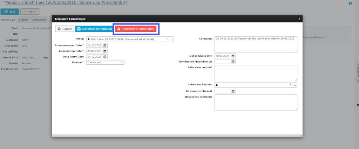The width and height of the screenshot is (359, 149).
Task: Open the More dropdown in background page
Action: click(30, 12)
